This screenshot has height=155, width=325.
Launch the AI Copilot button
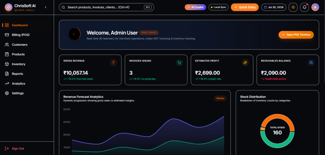195,7
